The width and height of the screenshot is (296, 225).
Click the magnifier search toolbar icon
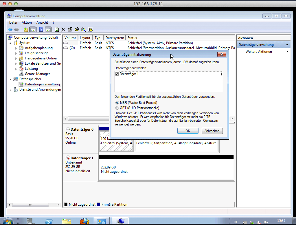click(x=83, y=29)
